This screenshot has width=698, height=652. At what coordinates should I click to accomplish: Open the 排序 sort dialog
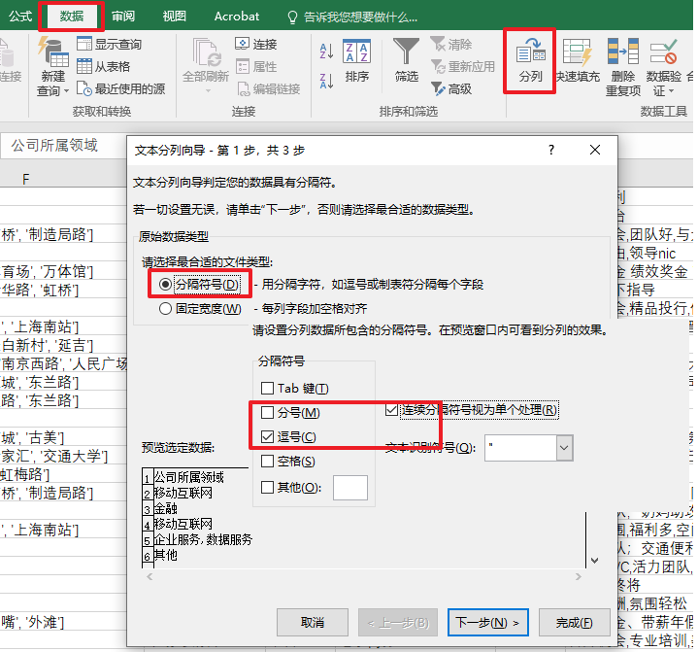click(x=356, y=60)
